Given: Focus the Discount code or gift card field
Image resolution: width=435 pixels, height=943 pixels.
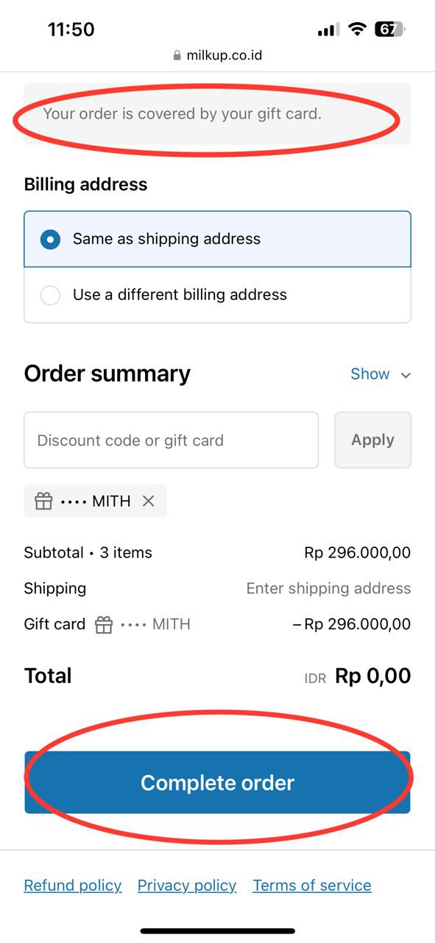Looking at the screenshot, I should (x=171, y=440).
